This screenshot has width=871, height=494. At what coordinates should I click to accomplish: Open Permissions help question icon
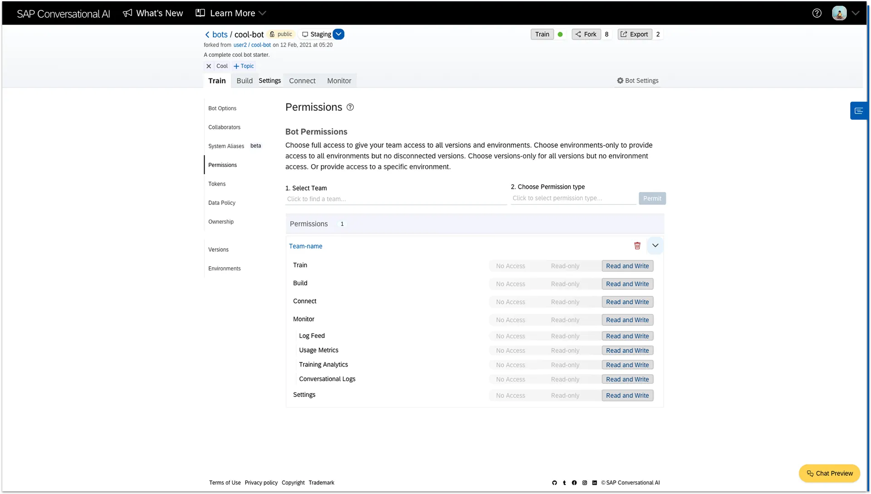[350, 108]
